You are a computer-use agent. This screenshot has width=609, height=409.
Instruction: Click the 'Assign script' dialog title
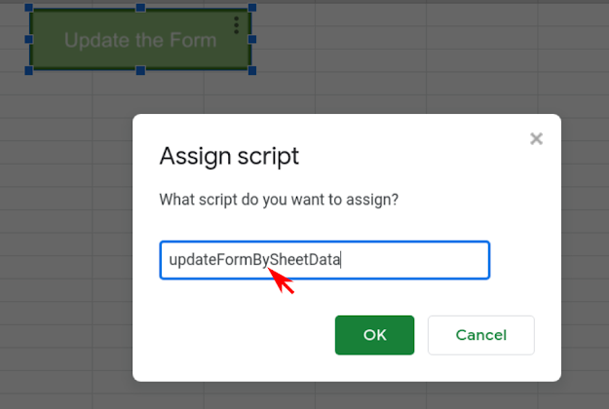pyautogui.click(x=229, y=156)
